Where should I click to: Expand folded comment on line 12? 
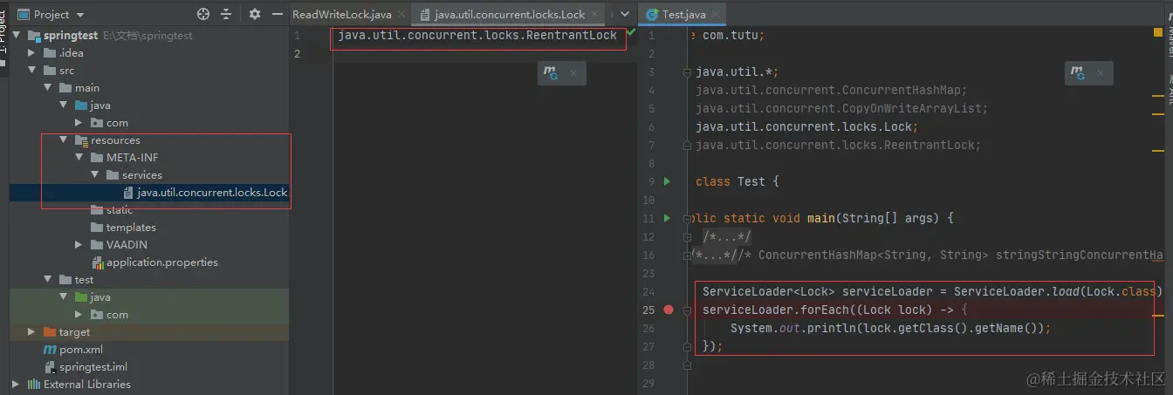click(x=688, y=236)
